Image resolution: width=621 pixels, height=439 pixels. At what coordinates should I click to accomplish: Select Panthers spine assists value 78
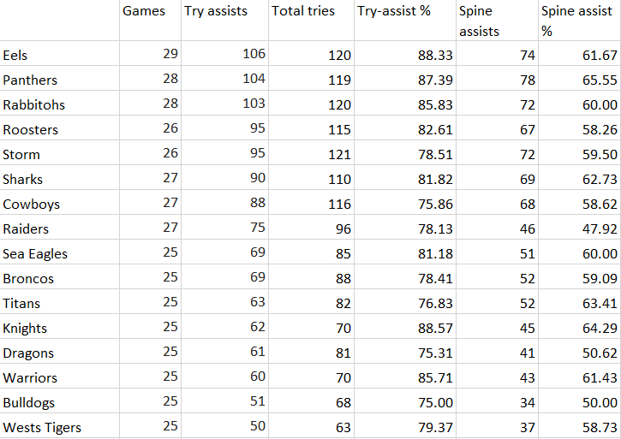tap(527, 80)
